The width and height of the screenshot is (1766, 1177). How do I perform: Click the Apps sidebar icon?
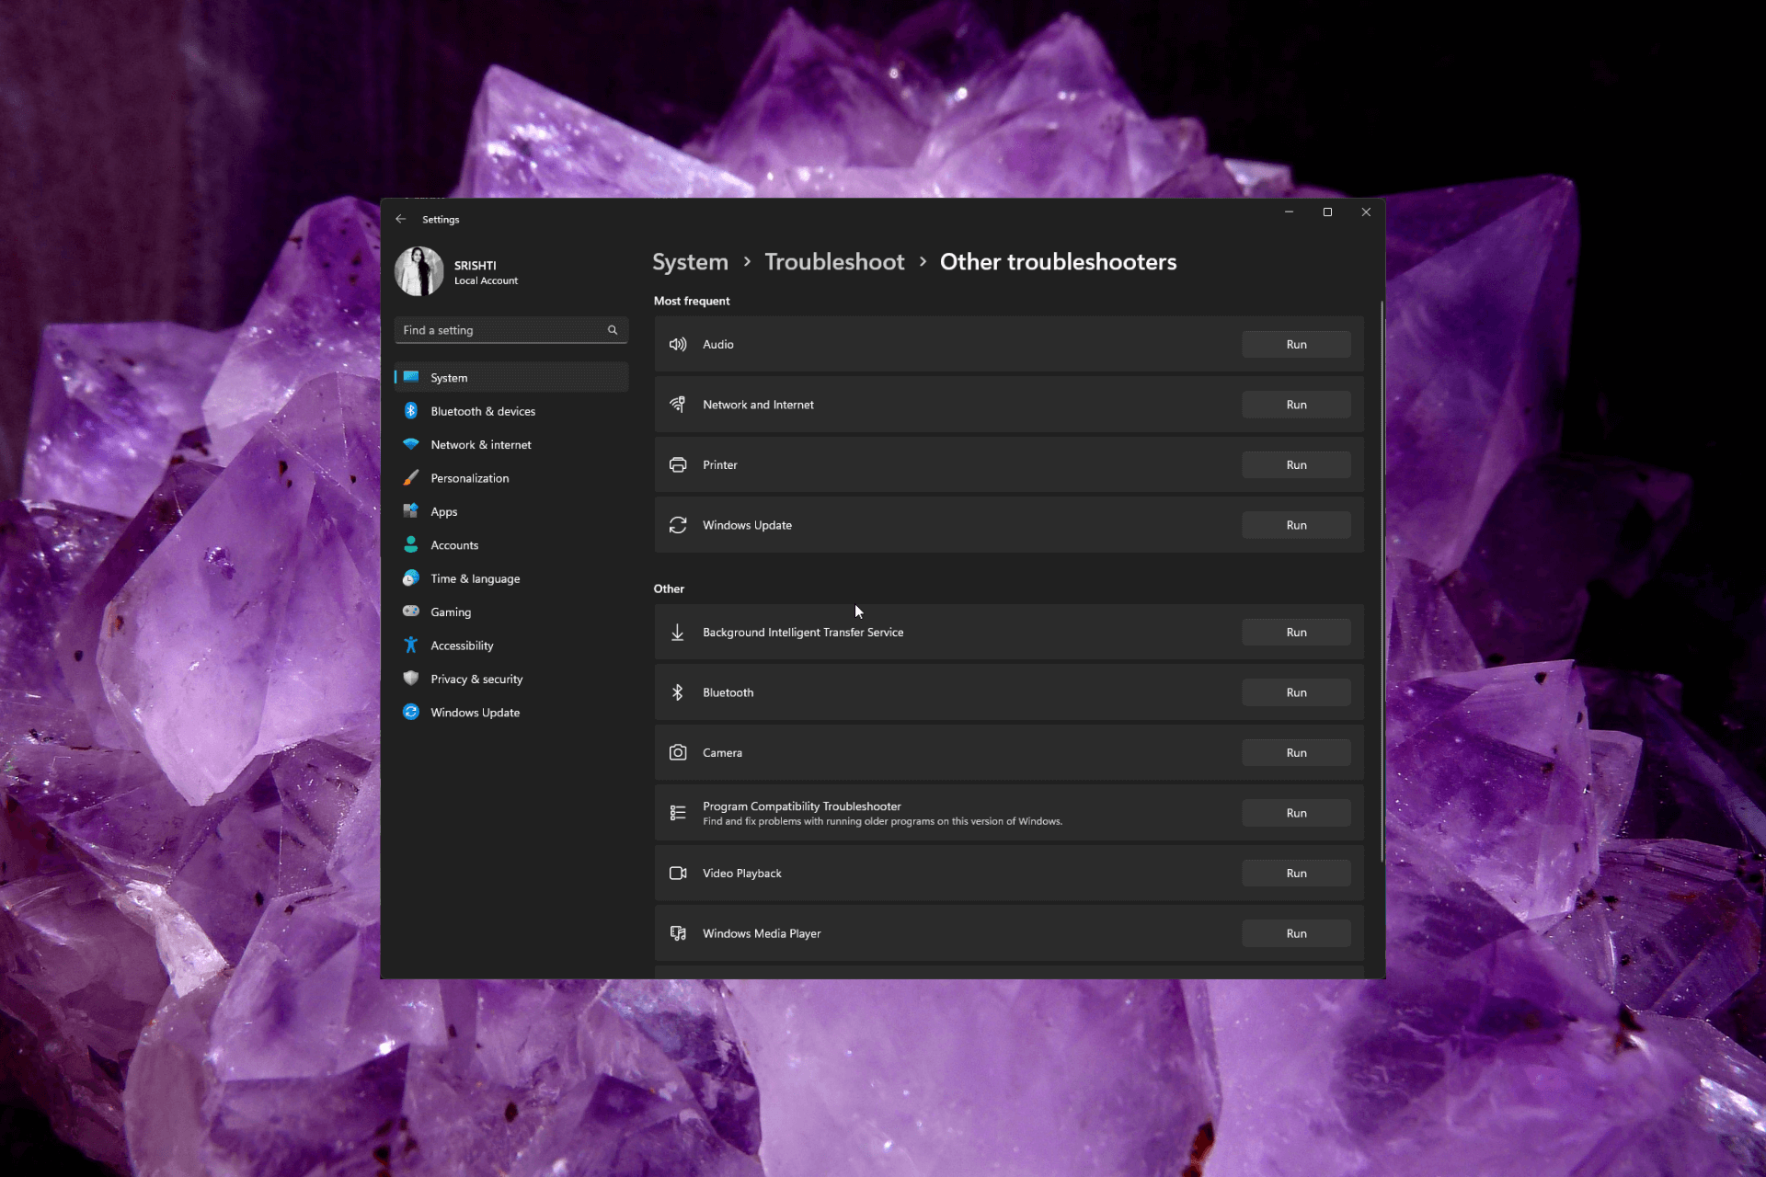tap(411, 511)
